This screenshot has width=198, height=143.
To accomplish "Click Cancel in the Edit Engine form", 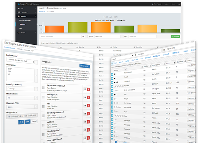I will (x=34, y=121).
